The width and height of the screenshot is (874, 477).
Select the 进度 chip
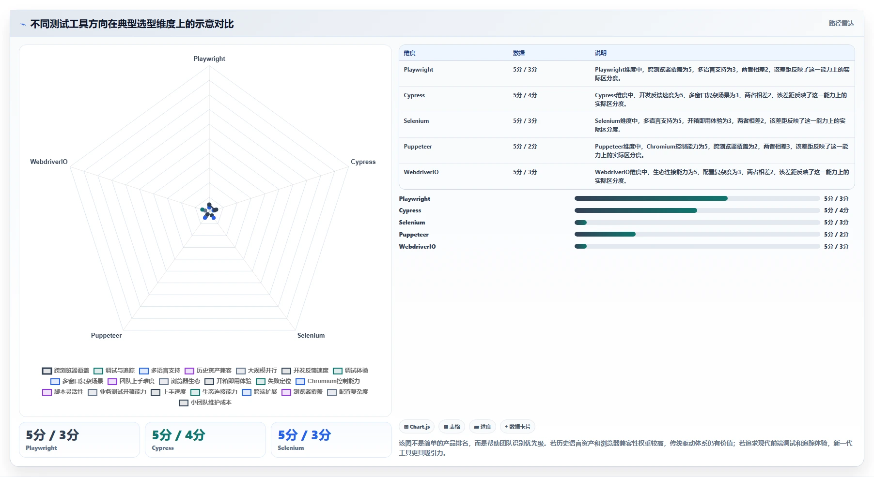(483, 427)
